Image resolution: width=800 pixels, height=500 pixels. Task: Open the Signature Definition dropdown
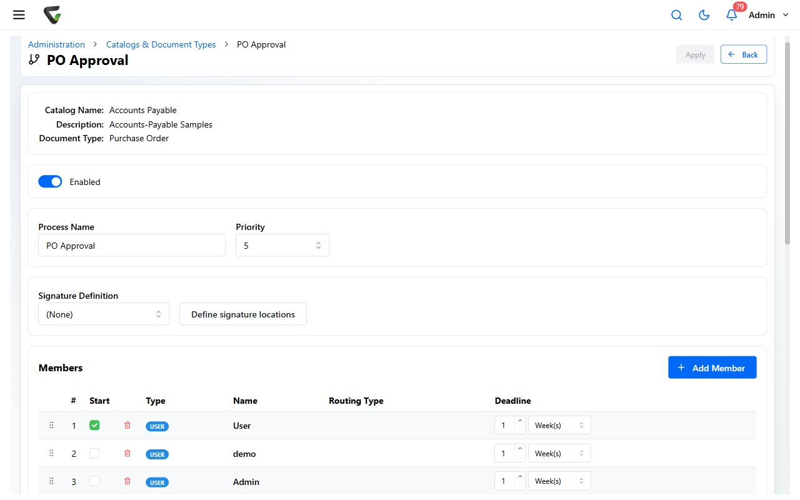tap(104, 314)
